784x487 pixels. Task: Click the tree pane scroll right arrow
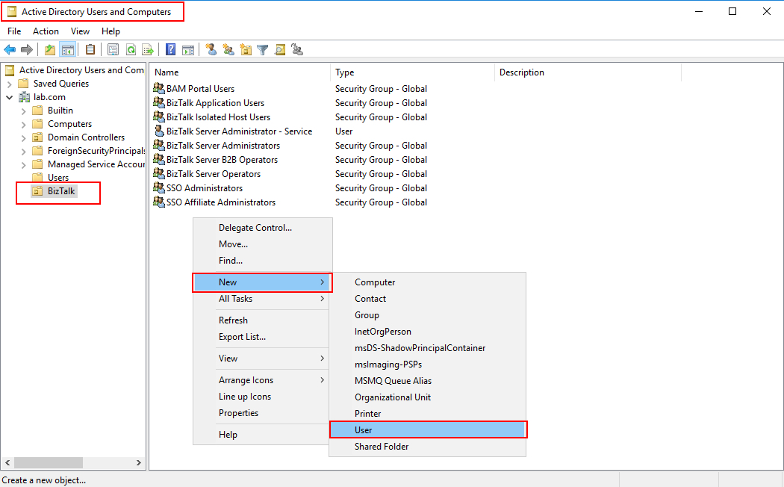coord(138,462)
